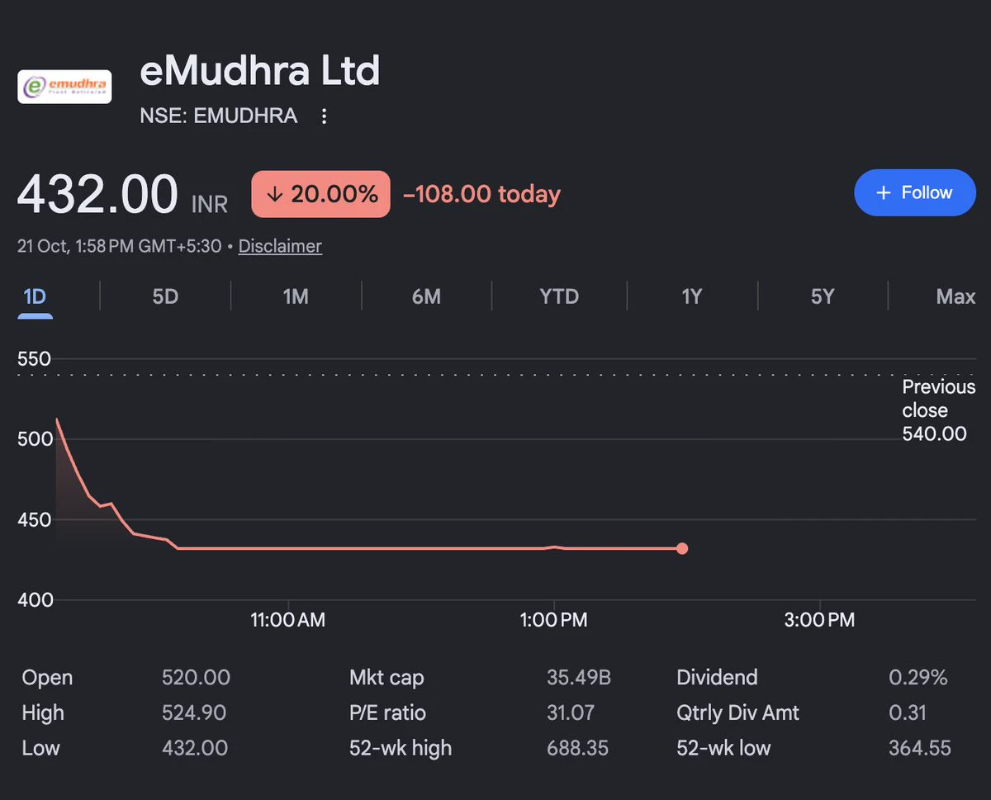This screenshot has width=991, height=800.
Task: Click the Qtrly Div Amt value 0.31
Action: (x=908, y=712)
